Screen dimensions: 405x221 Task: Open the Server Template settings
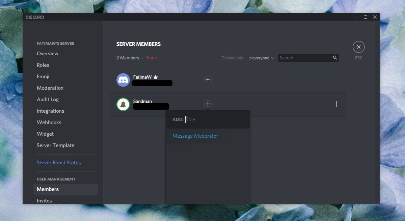tap(55, 145)
